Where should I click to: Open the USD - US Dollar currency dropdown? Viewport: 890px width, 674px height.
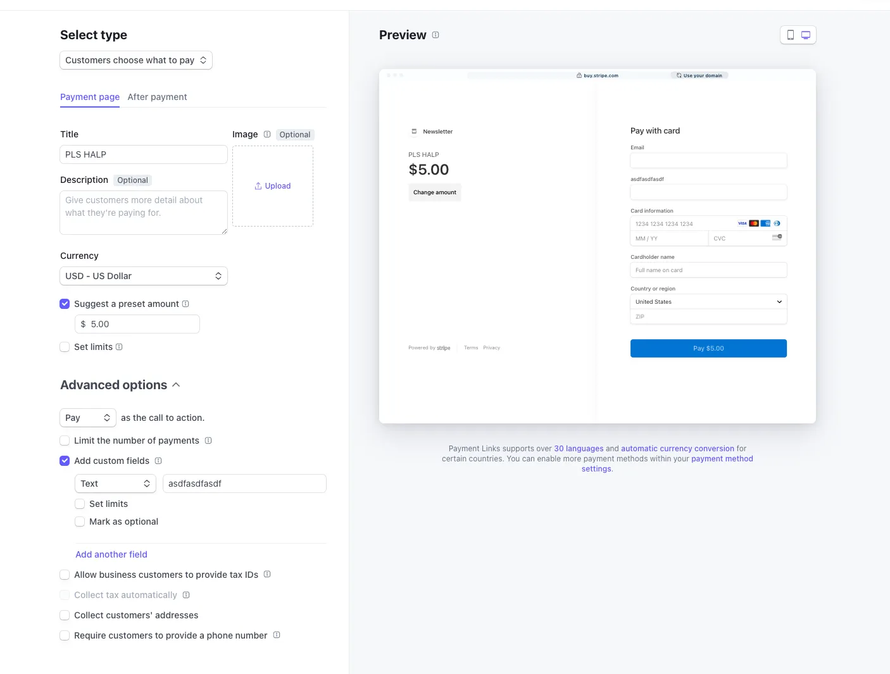point(144,276)
